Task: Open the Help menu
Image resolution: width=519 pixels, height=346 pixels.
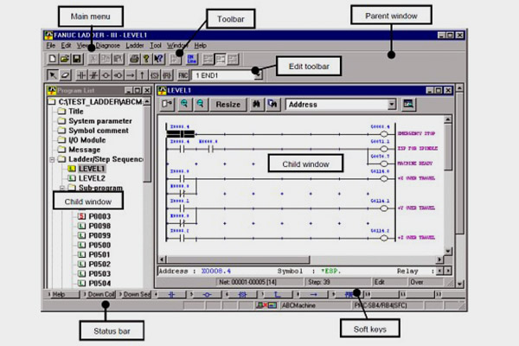Action: tap(201, 45)
